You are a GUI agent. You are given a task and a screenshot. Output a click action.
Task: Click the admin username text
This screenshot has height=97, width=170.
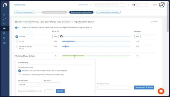coord(155,5)
